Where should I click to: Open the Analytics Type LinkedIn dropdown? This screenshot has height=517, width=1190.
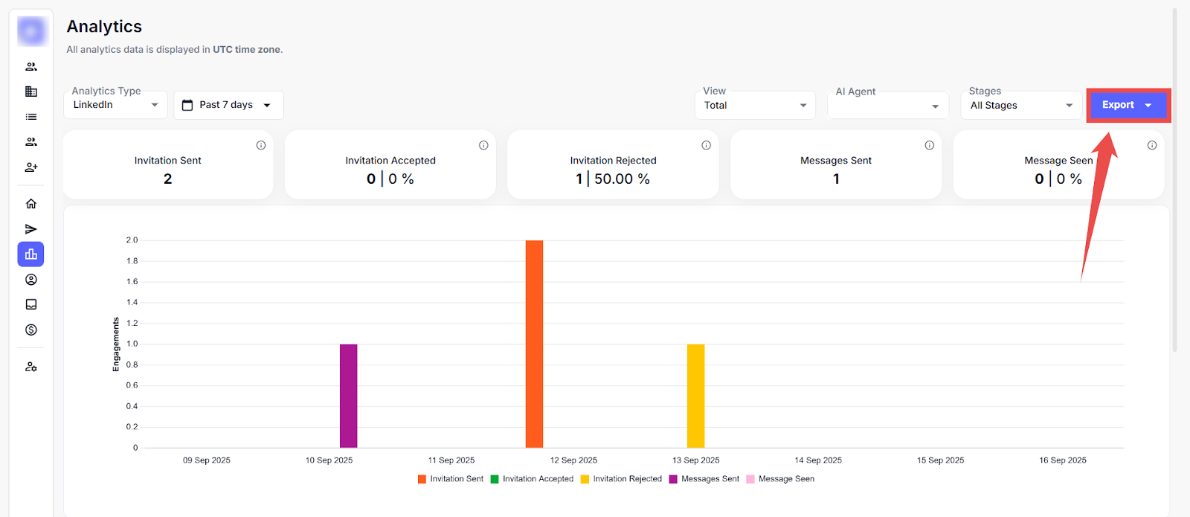[115, 105]
